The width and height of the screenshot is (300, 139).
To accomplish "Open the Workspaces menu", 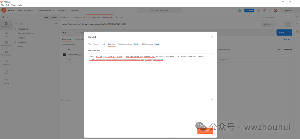I will tap(26, 11).
